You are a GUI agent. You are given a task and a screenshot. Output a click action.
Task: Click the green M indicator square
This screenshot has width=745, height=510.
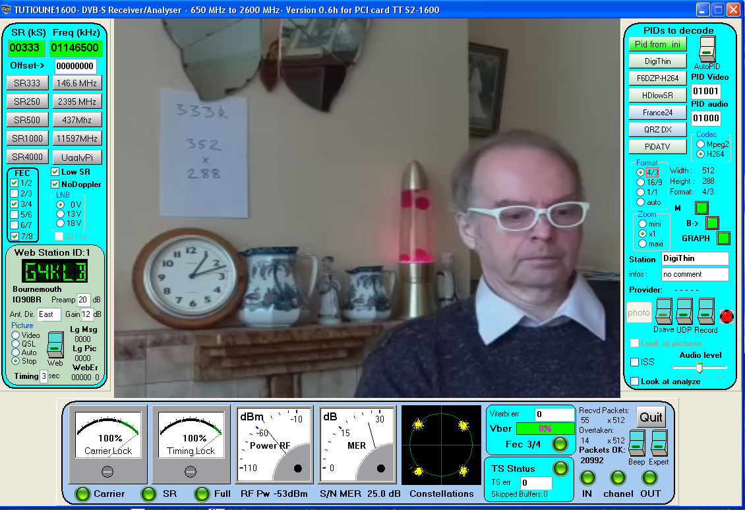point(701,208)
